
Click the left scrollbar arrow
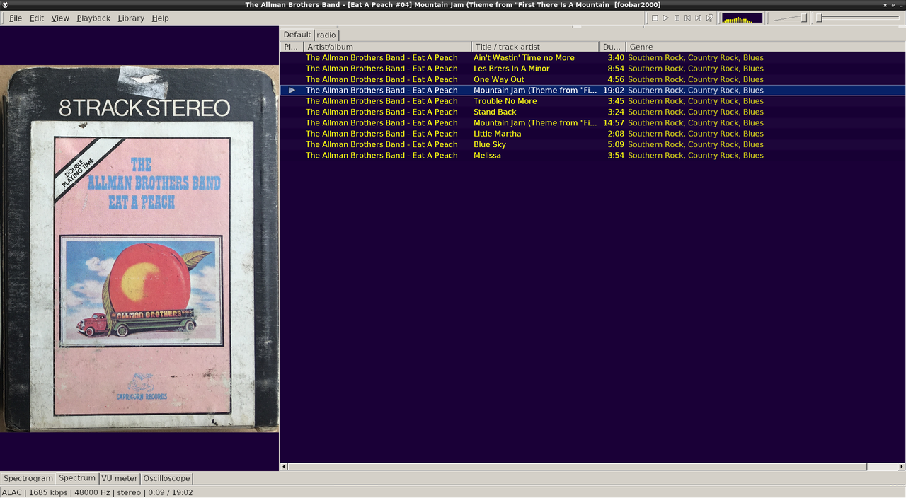tap(284, 467)
